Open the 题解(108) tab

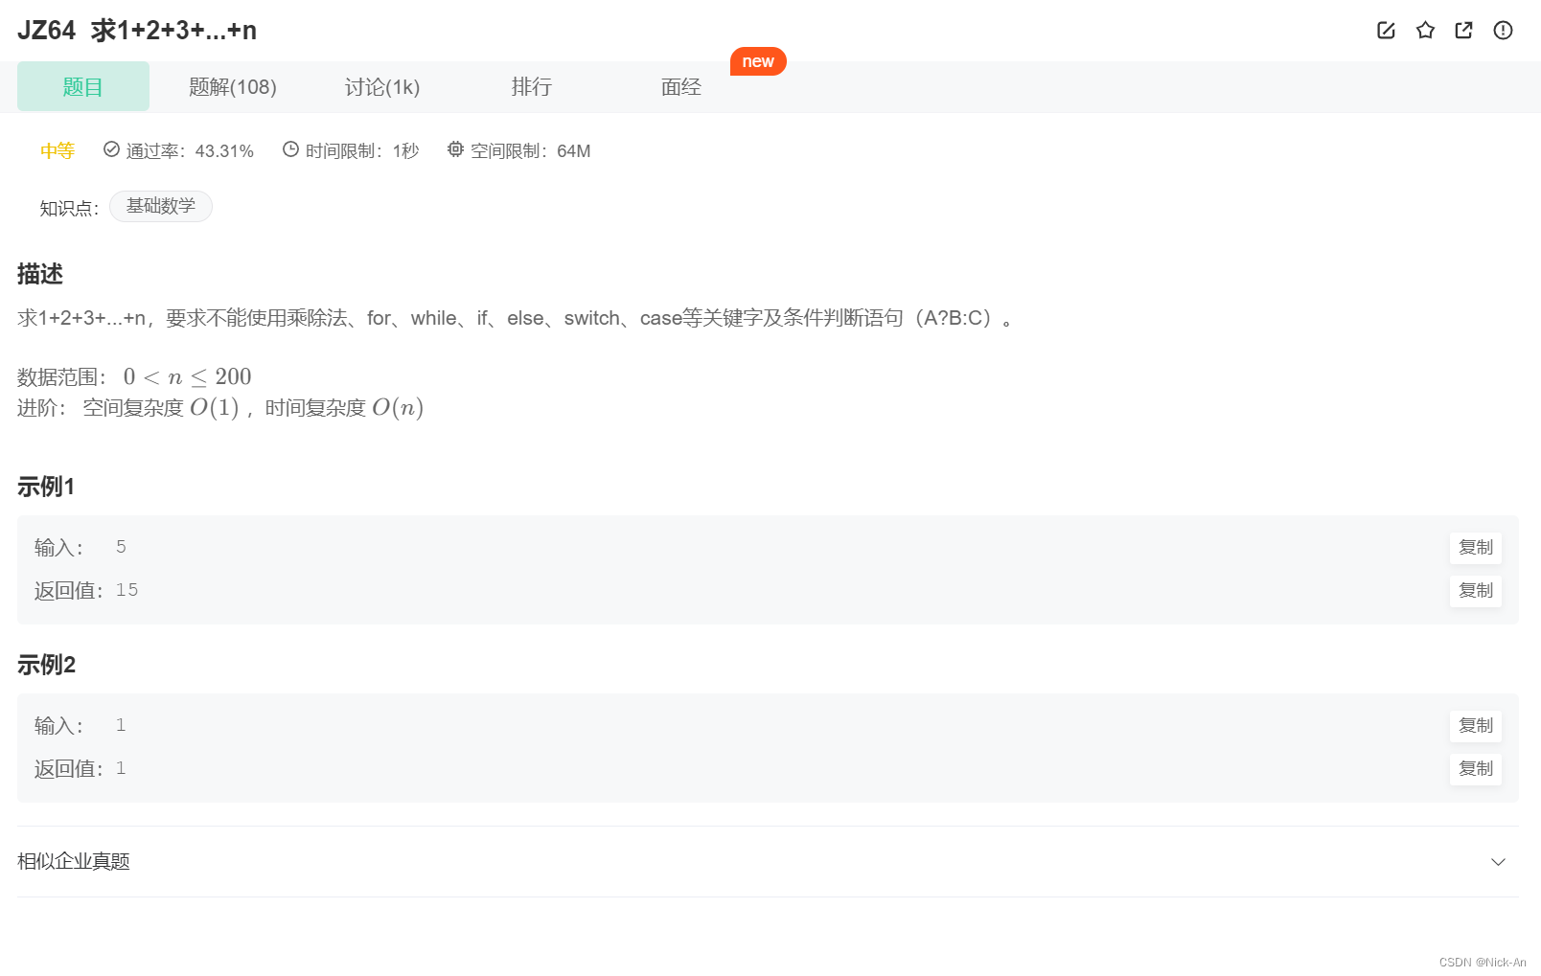pos(233,87)
